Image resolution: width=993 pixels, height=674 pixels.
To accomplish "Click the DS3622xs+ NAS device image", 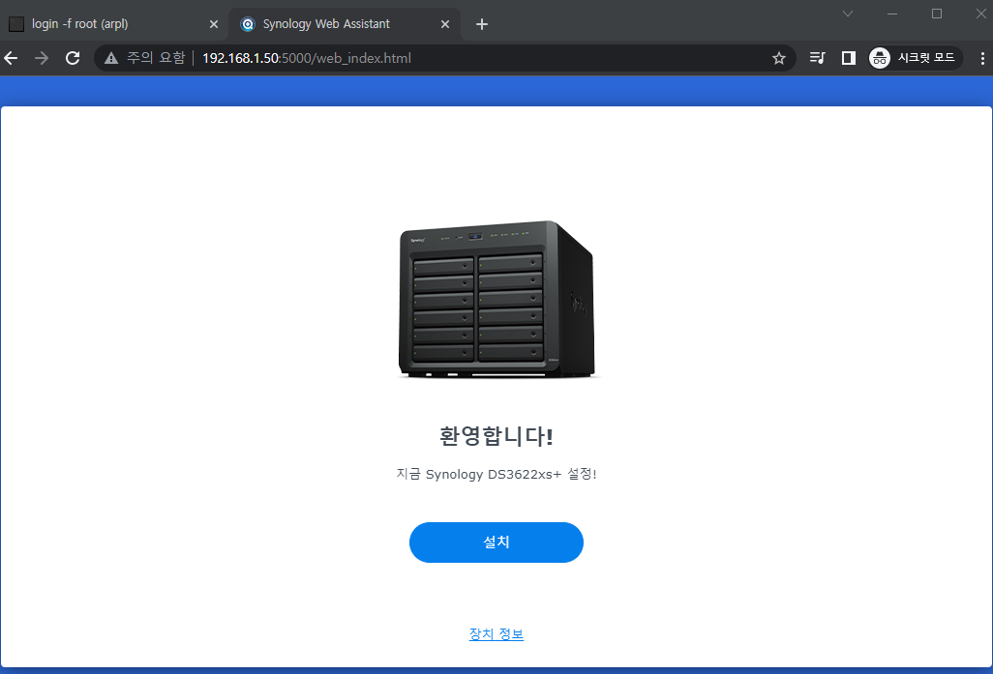I will tap(497, 300).
